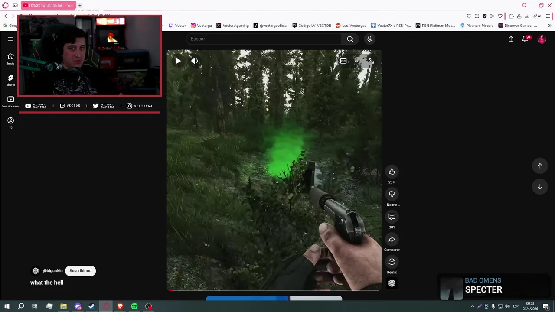Open Opera downloads panel
The image size is (555, 312).
coord(527,16)
